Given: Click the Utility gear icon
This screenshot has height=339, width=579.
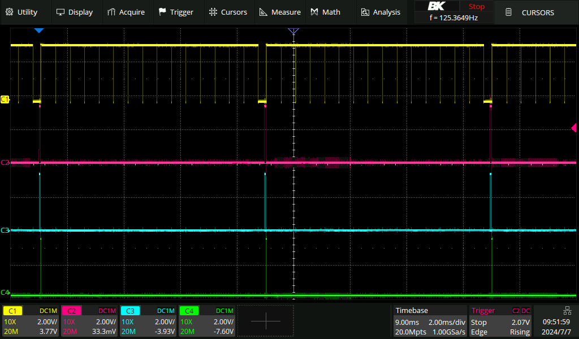Looking at the screenshot, I should coord(10,12).
